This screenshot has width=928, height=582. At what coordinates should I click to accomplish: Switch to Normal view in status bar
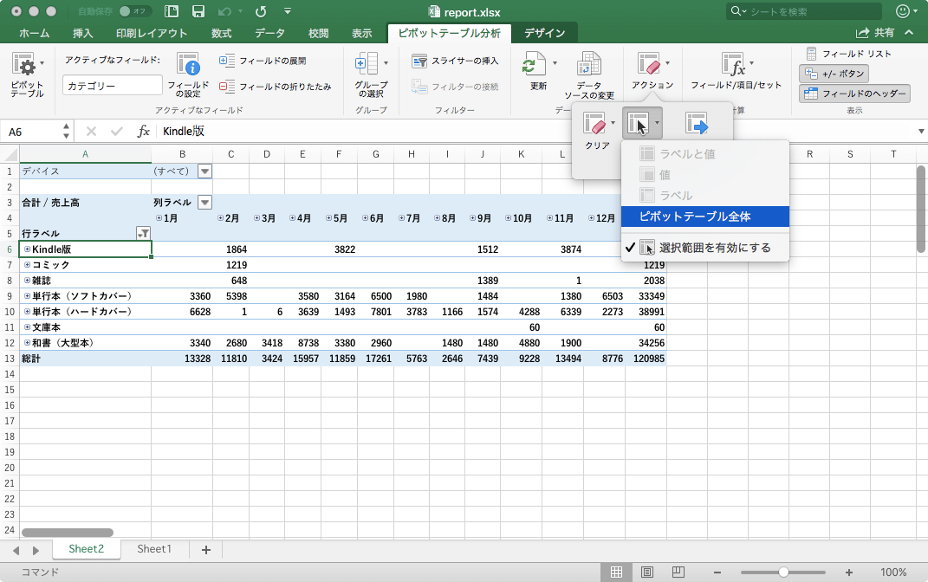616,572
